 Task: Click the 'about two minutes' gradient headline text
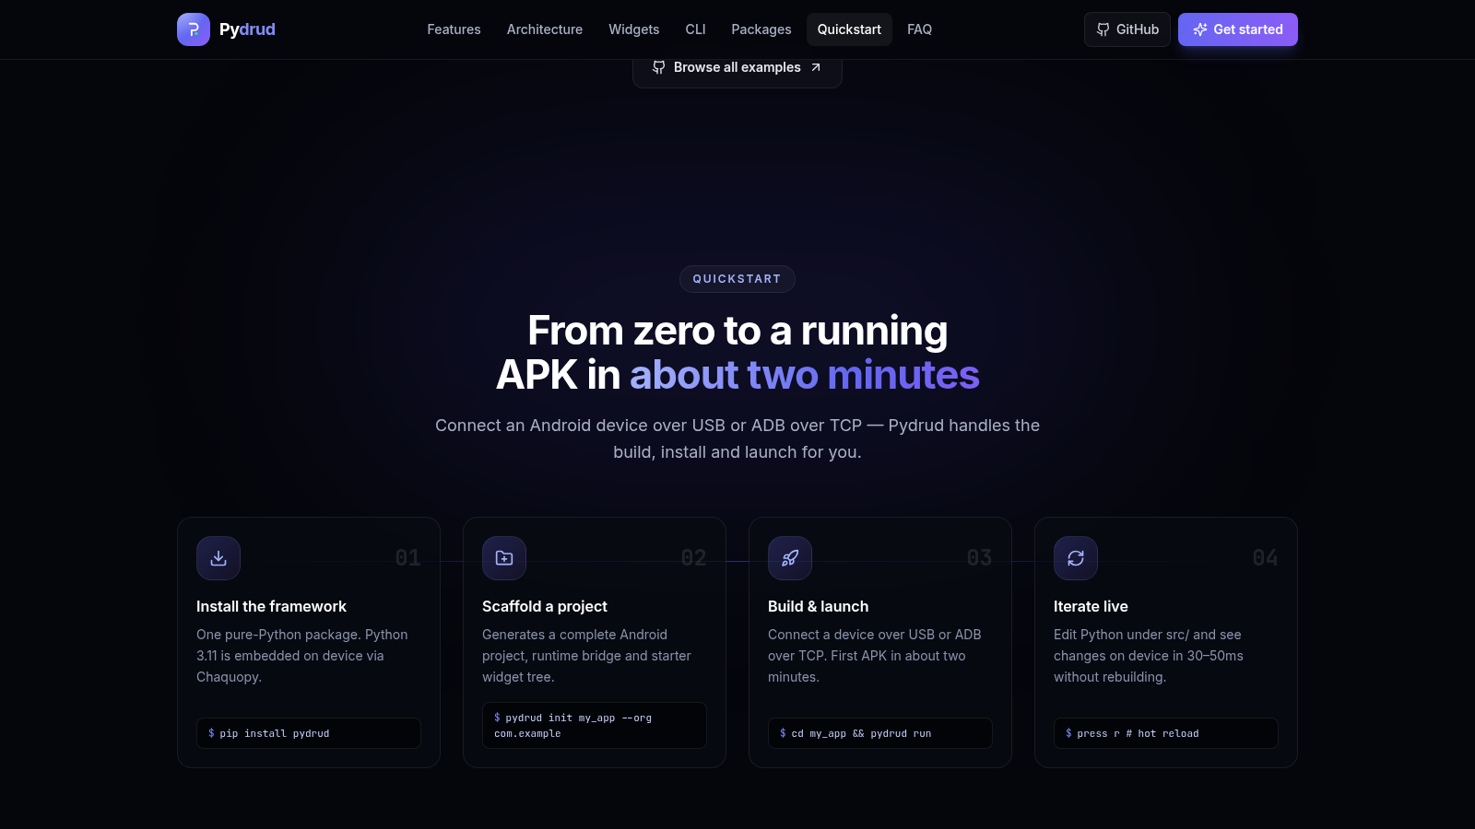click(804, 375)
